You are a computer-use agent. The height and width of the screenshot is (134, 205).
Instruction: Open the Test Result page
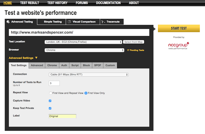tap(29, 3)
